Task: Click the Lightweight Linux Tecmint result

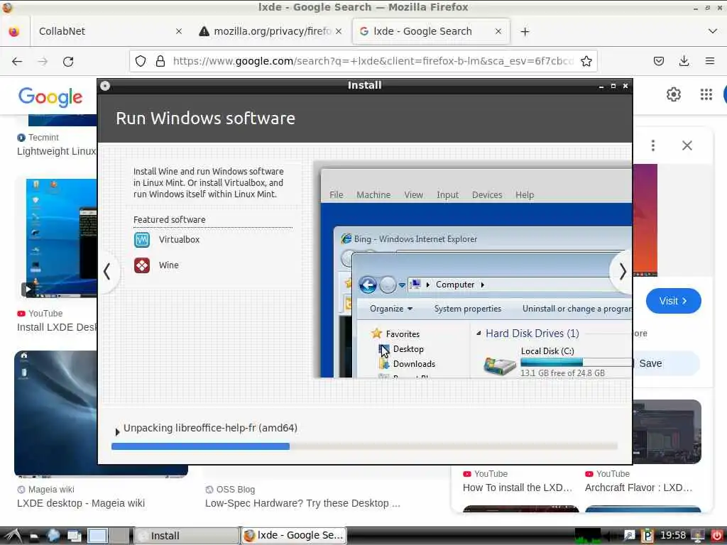Action: coord(57,151)
